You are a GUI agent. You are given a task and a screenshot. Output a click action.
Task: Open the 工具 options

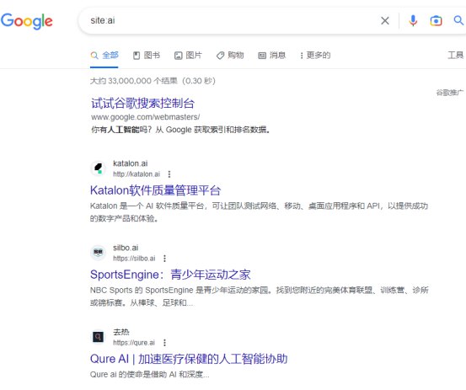coord(456,56)
